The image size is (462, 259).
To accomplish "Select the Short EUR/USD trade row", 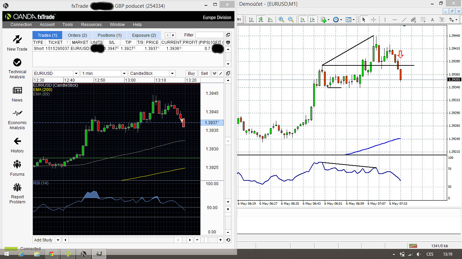I will click(x=128, y=48).
